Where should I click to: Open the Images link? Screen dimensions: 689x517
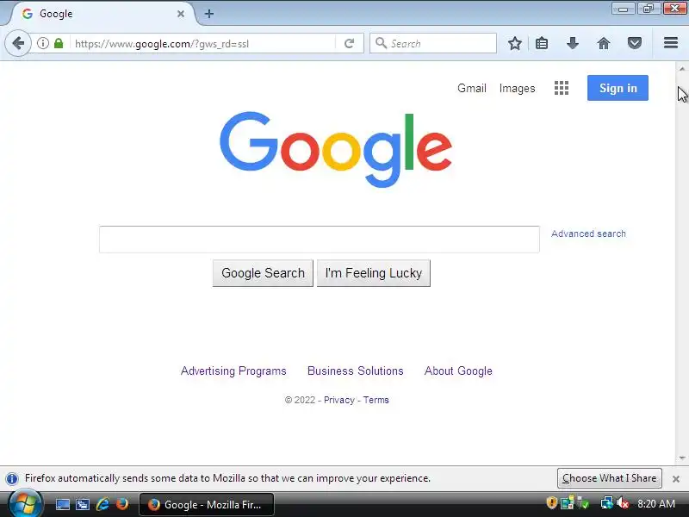517,89
